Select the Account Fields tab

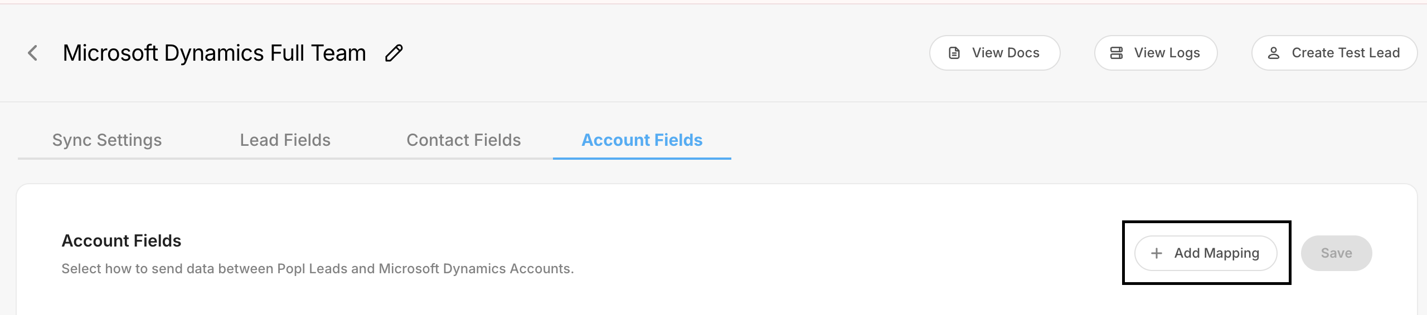(x=642, y=140)
